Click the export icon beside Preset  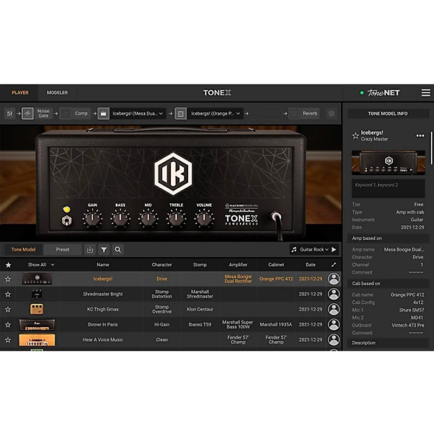pos(90,250)
